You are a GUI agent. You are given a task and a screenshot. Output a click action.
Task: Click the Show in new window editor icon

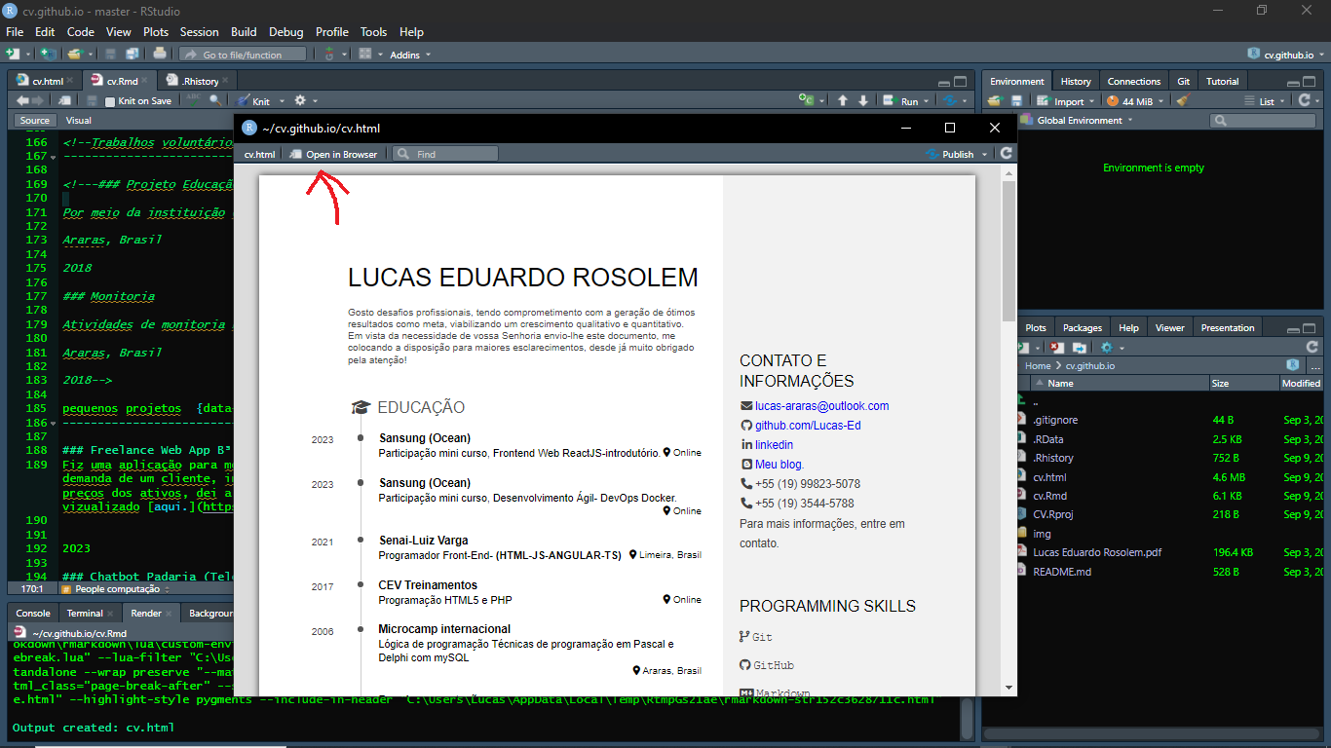[64, 100]
